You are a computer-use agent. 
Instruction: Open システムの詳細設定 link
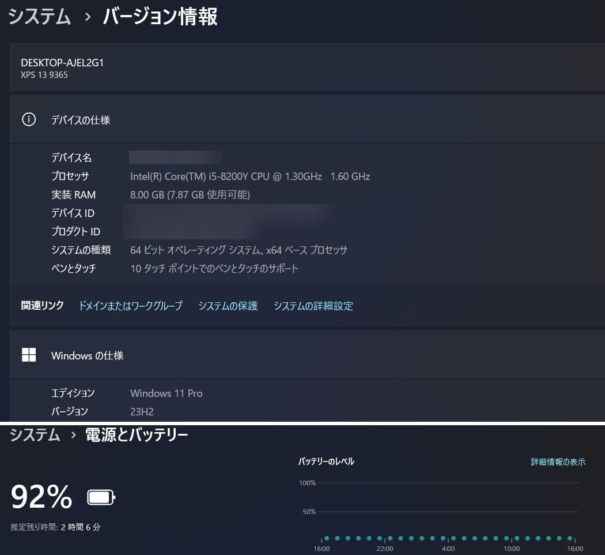pos(313,306)
